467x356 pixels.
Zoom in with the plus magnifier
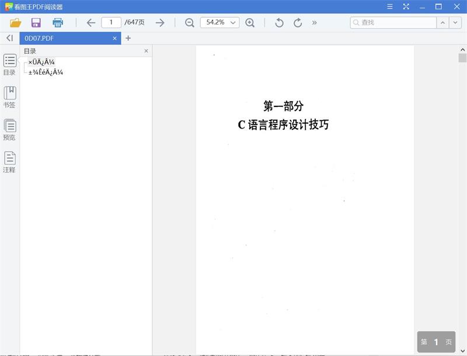[x=250, y=23]
